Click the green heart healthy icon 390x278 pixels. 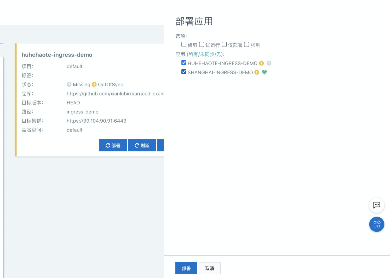pyautogui.click(x=264, y=72)
